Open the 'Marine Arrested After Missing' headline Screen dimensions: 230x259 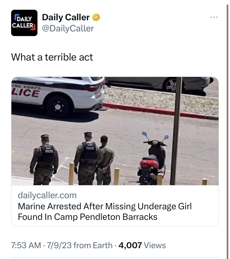(x=105, y=206)
